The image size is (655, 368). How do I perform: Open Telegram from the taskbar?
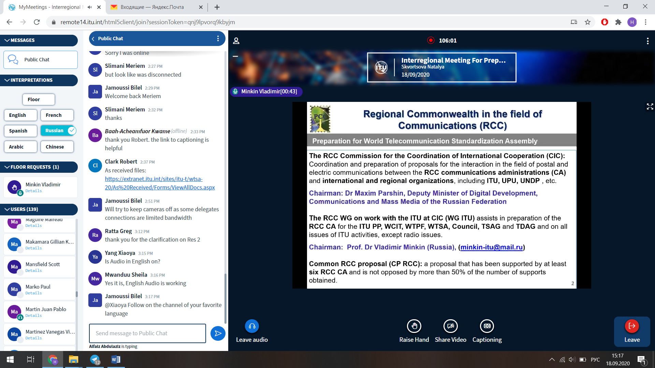coord(95,359)
